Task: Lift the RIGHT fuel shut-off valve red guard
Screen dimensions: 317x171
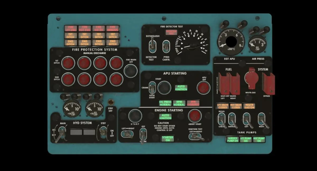Action: (235, 83)
